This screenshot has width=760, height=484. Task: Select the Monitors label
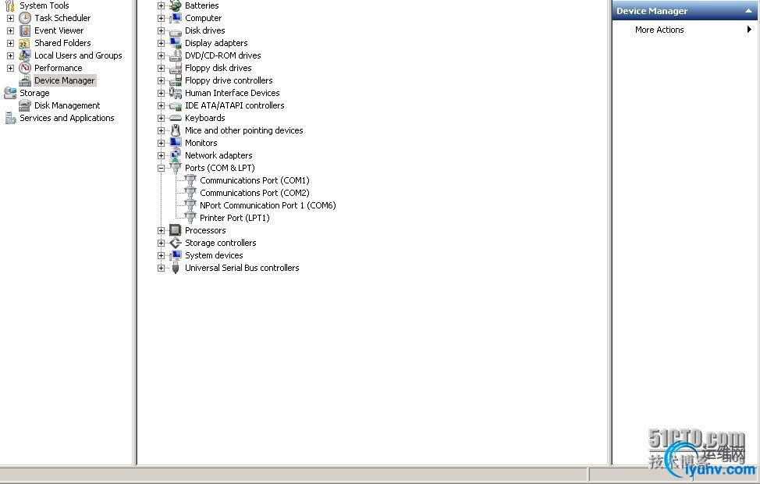pos(201,143)
